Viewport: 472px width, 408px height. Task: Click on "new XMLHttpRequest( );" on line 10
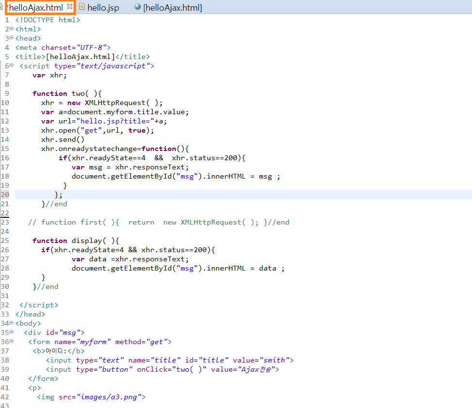pos(115,103)
